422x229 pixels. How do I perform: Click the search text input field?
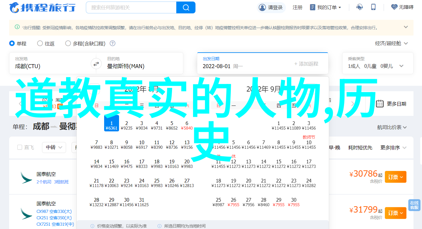131,7
